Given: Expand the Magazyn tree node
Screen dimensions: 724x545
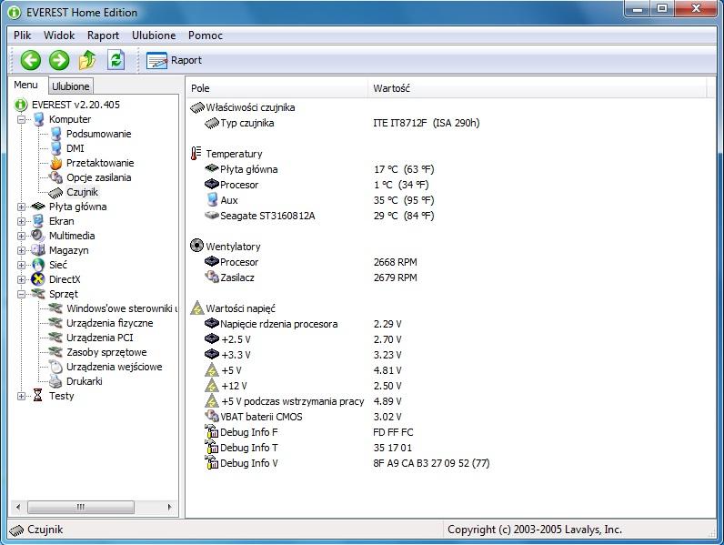Looking at the screenshot, I should point(21,250).
